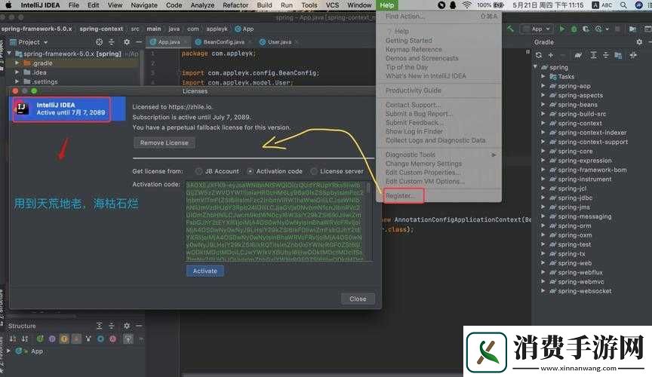Click inside the Activation code text area

pyautogui.click(x=275, y=221)
